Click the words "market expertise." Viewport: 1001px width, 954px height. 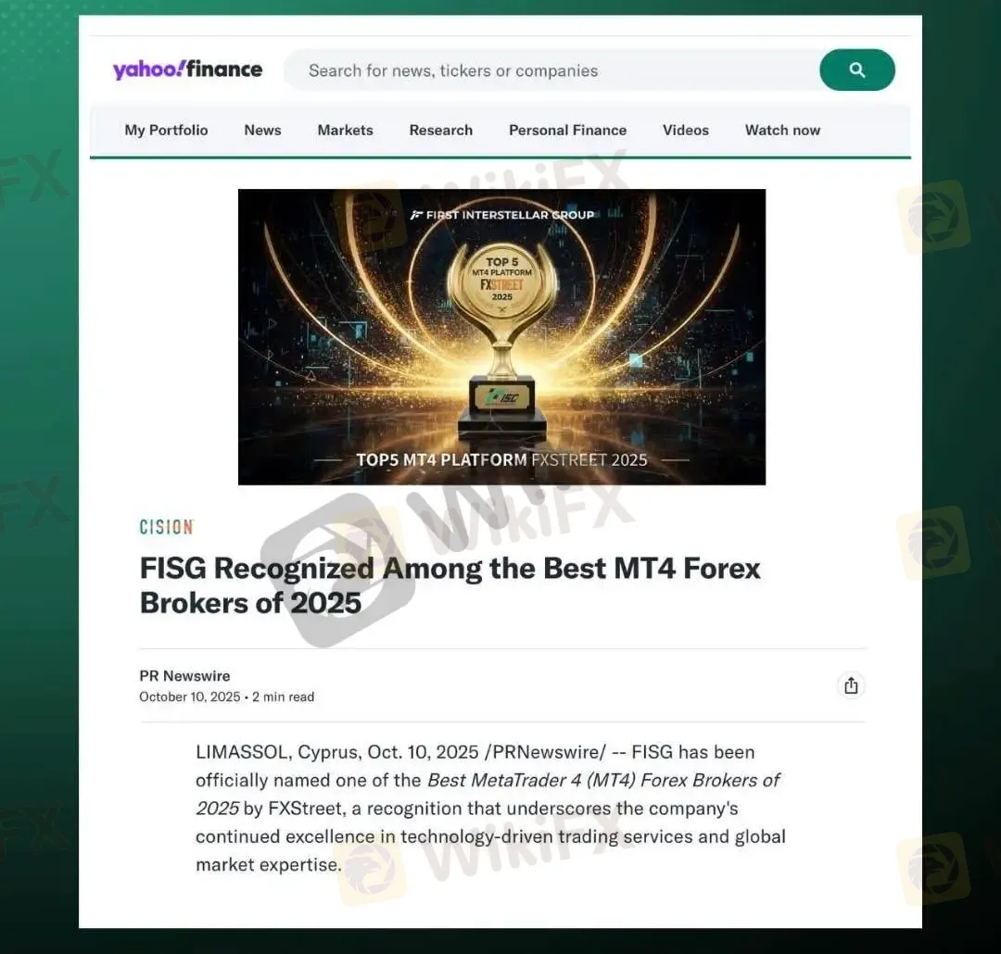click(269, 865)
